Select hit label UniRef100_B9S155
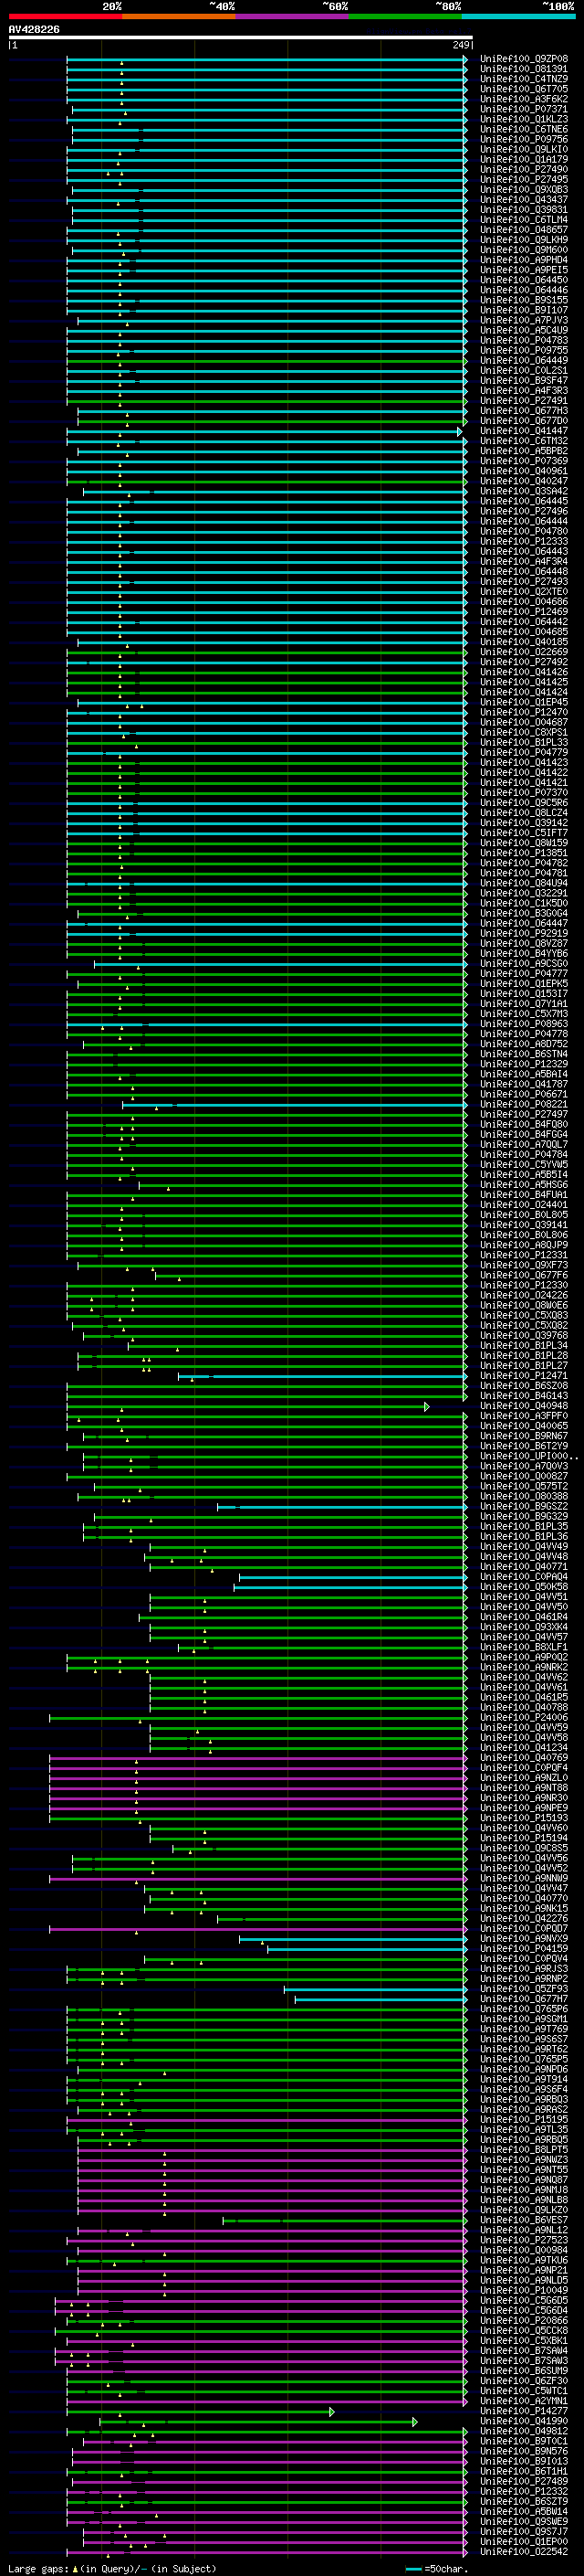This screenshot has width=584, height=2576. tap(524, 300)
